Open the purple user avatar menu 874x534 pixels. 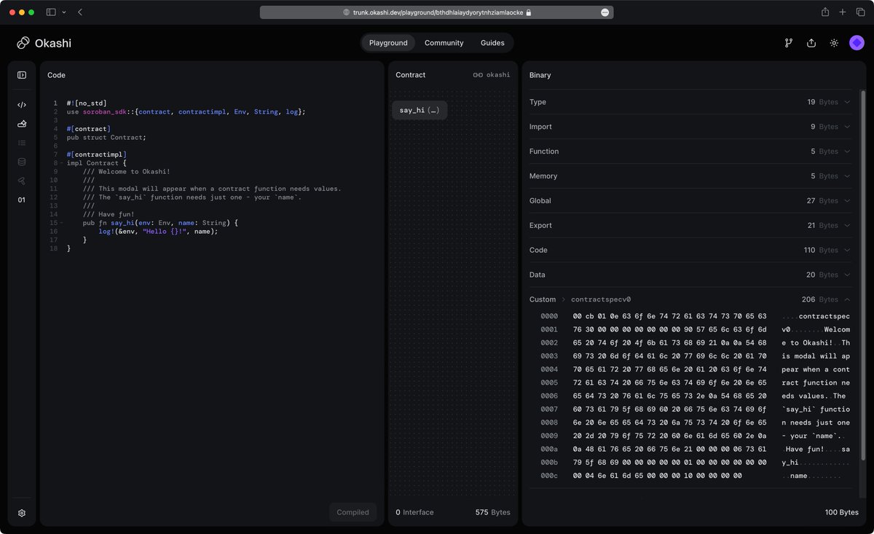(x=857, y=43)
